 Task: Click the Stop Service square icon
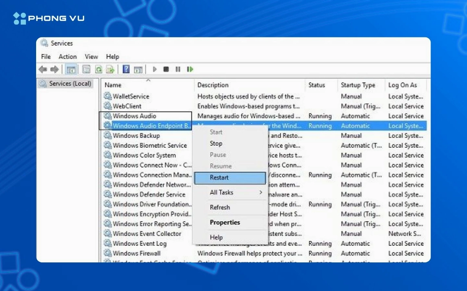point(166,69)
